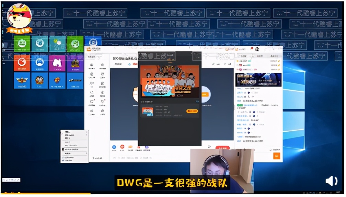Image resolution: width=346 pixels, height=197 pixels.
Task: Open the orange gift icon in the bottom toolbar
Action: [130, 146]
